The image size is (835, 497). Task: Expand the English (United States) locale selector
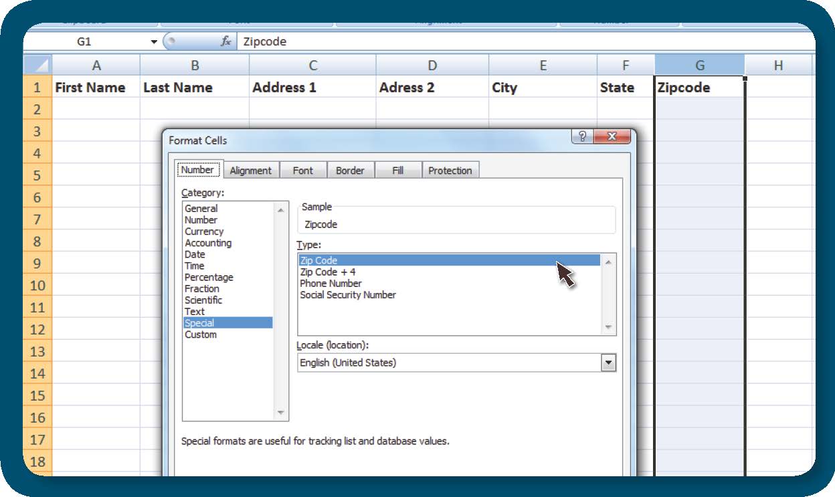point(608,362)
